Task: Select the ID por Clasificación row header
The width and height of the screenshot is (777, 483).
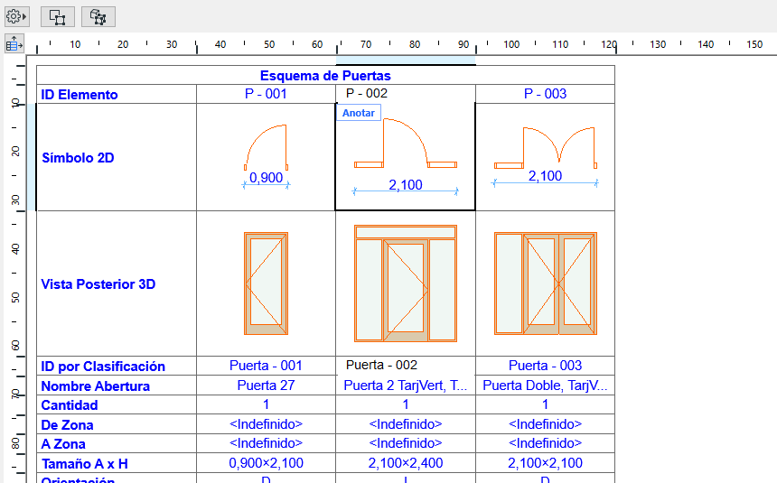Action: point(117,367)
